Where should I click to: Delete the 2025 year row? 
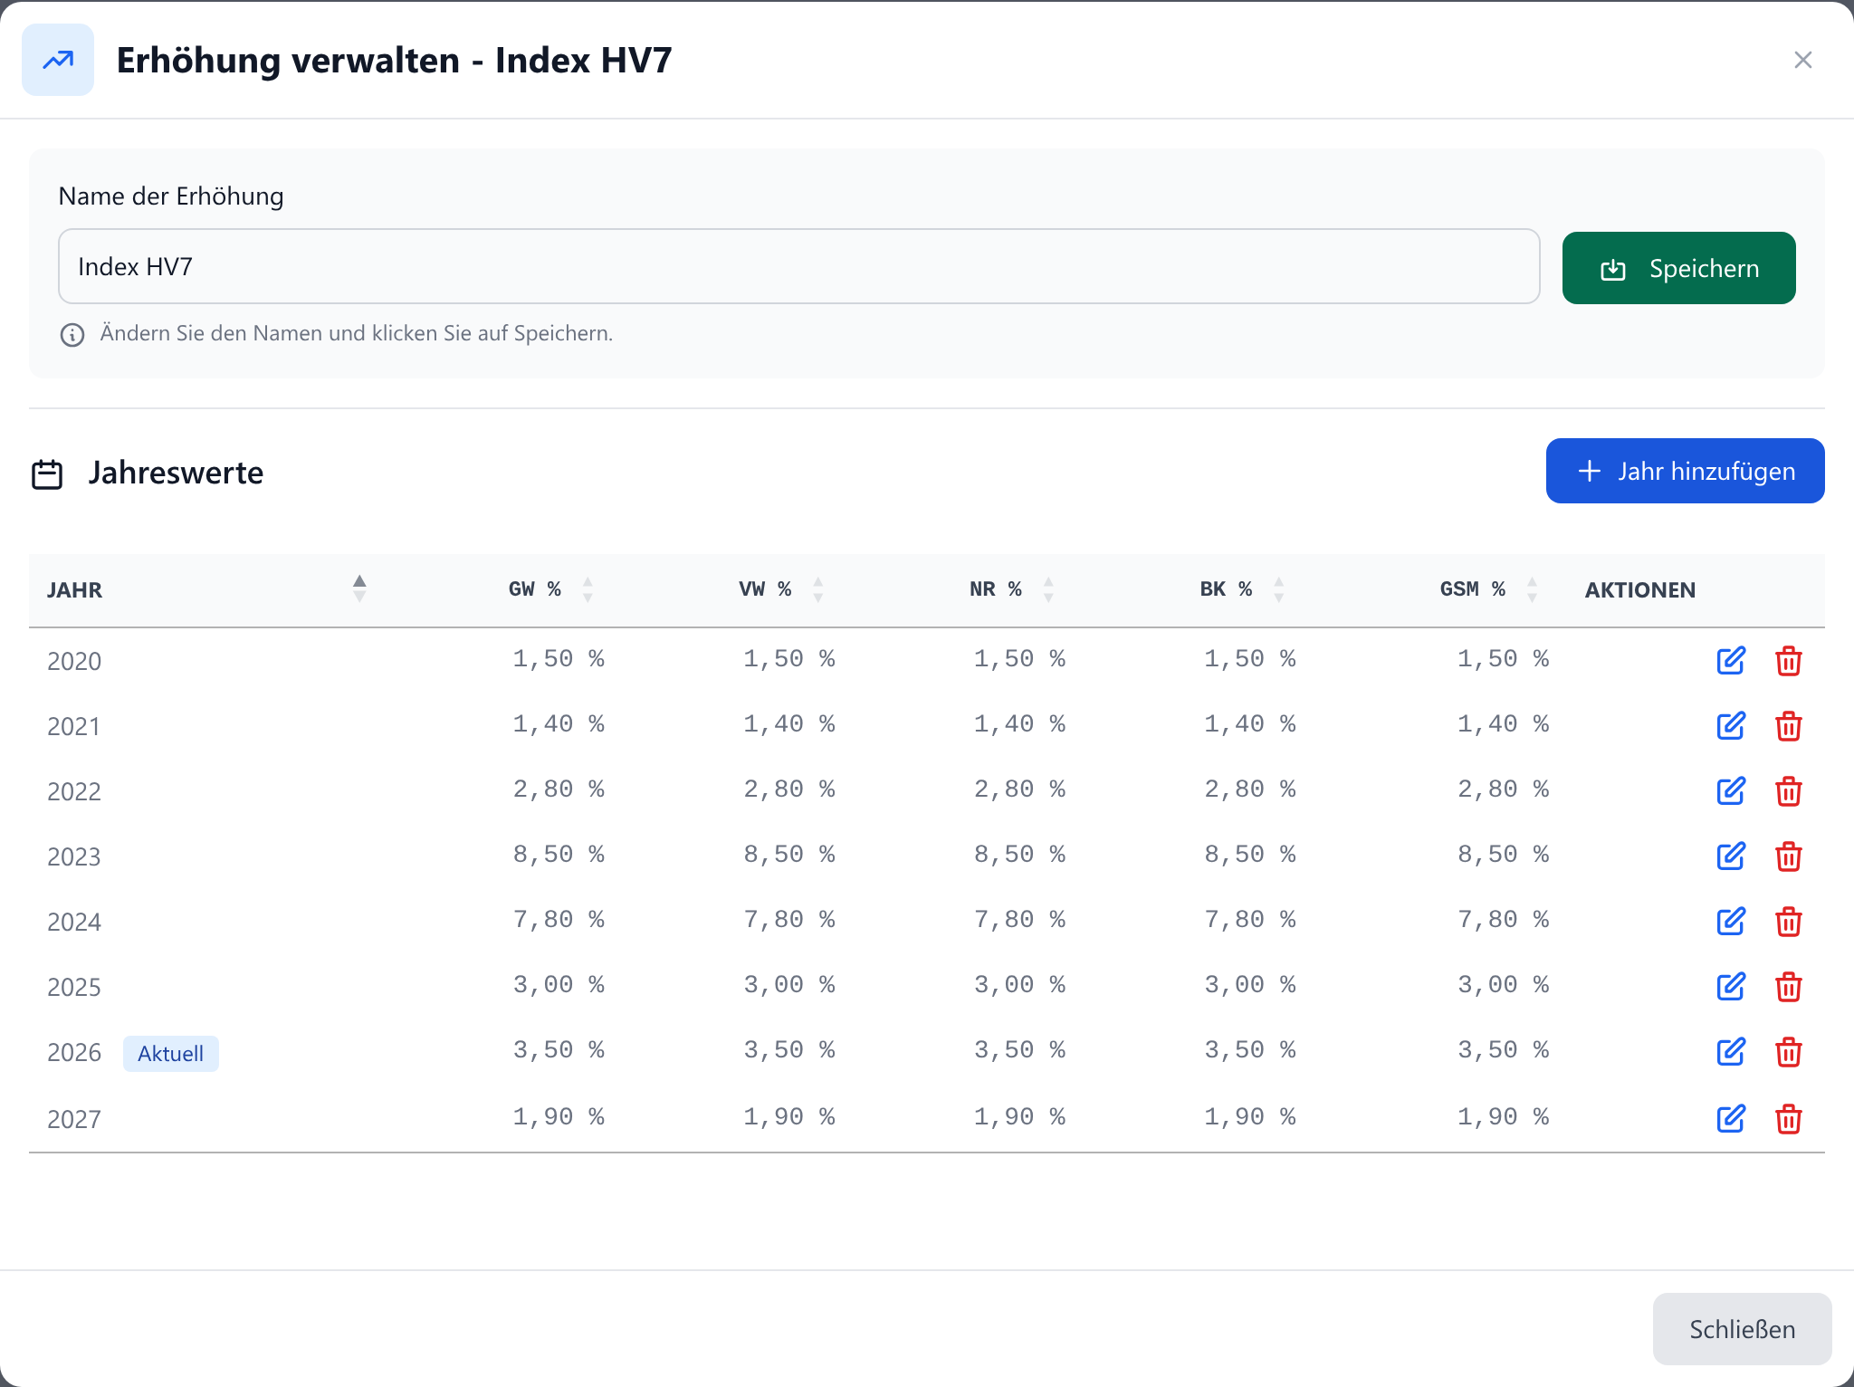(1788, 987)
